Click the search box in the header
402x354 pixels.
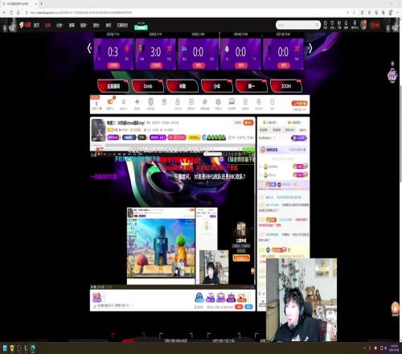click(298, 25)
